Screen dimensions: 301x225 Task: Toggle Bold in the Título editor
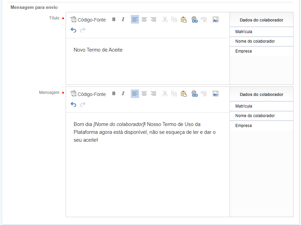point(114,19)
